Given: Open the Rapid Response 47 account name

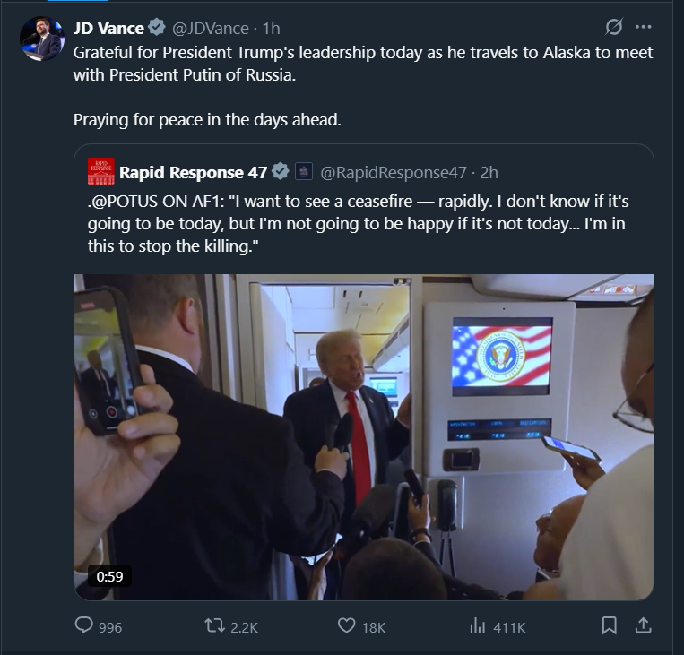Looking at the screenshot, I should (193, 172).
